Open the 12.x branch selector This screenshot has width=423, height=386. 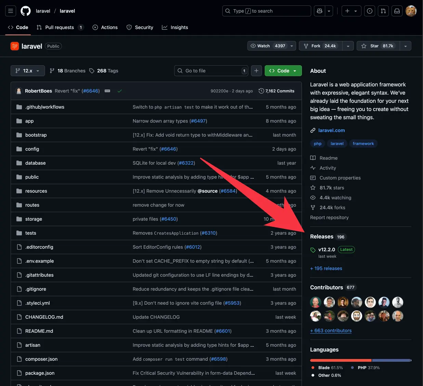[x=27, y=71]
